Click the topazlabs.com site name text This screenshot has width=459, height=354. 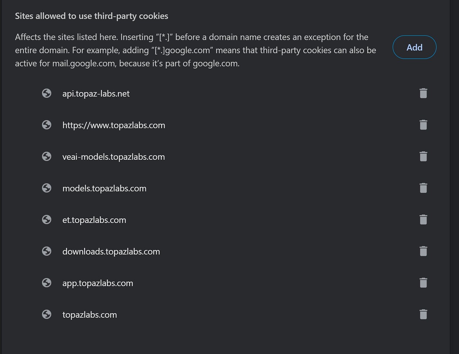89,314
